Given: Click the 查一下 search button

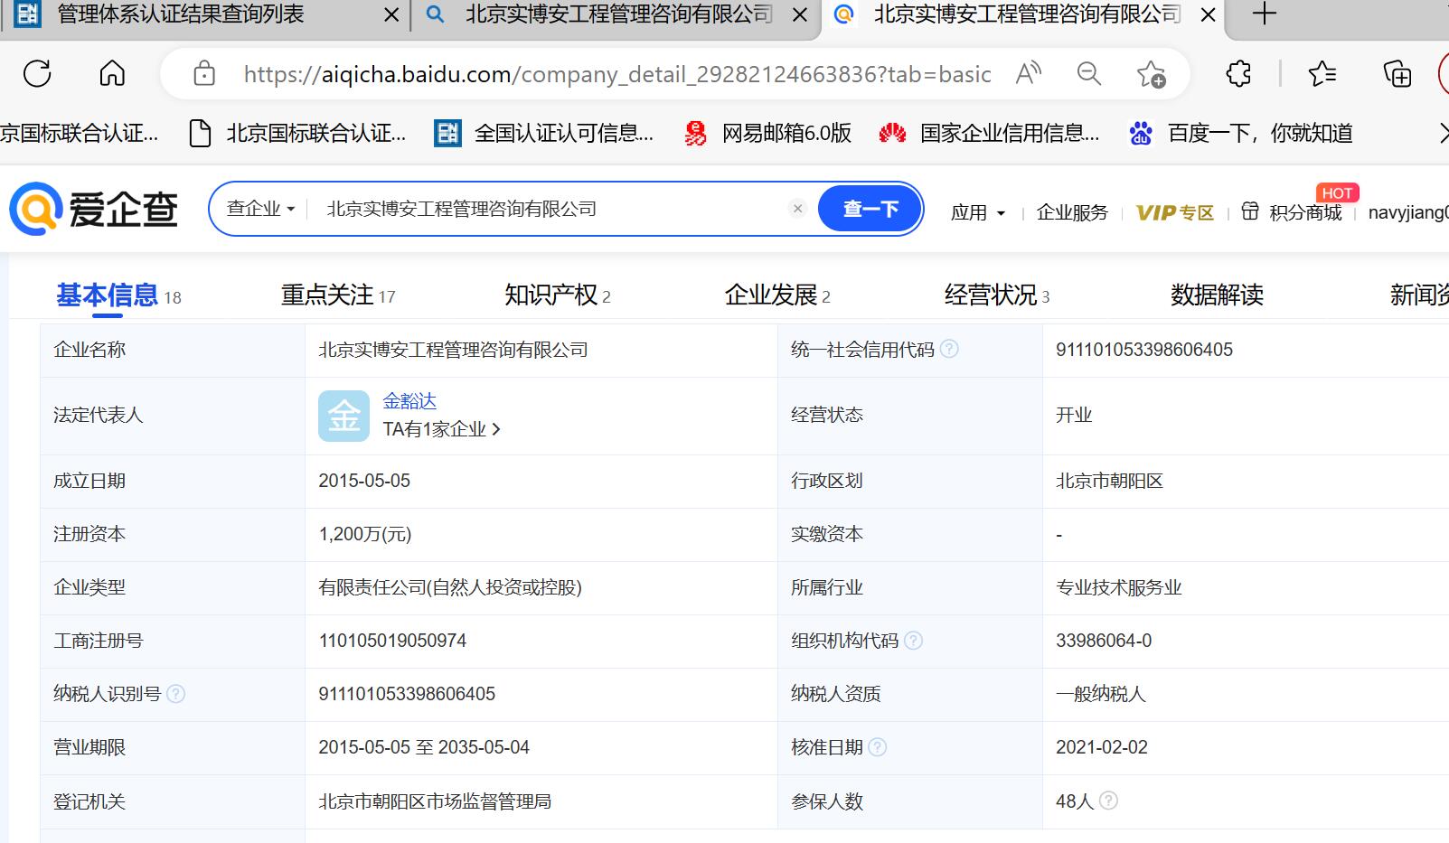Looking at the screenshot, I should click(x=870, y=209).
